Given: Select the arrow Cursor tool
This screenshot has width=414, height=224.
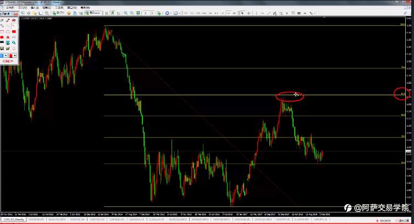Looking at the screenshot, I should tap(242, 13).
